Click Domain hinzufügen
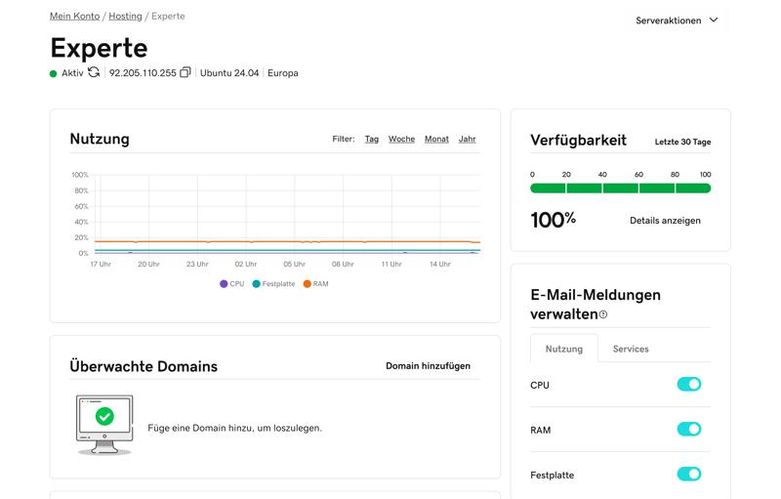This screenshot has height=499, width=781. [428, 366]
